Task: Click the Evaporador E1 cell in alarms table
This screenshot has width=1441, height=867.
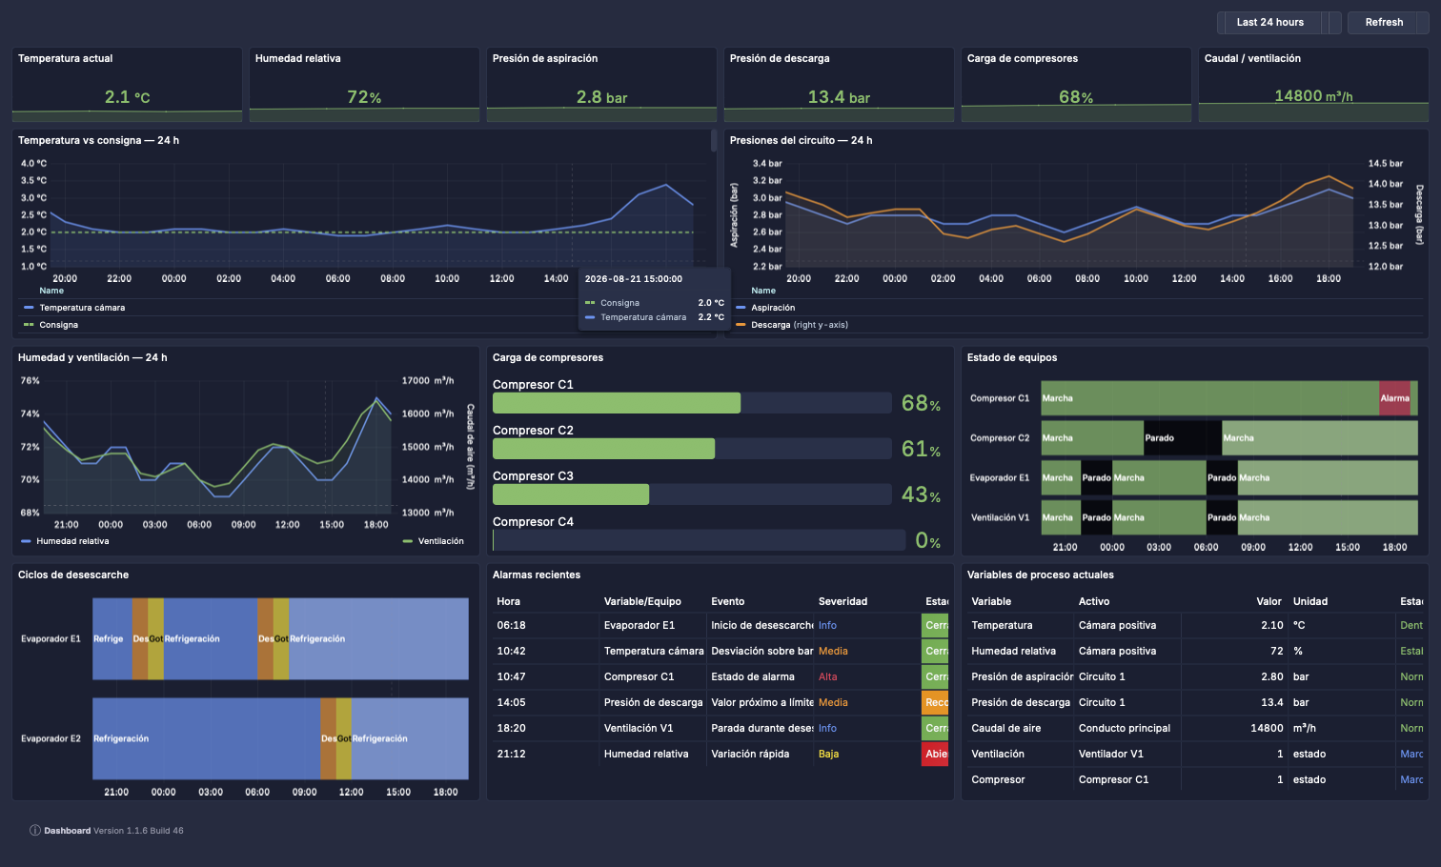Action: [x=639, y=625]
